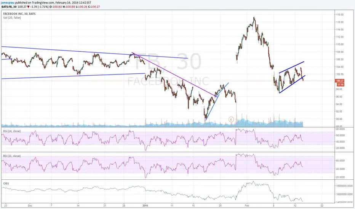Click the countdown timer label 17:16
The width and height of the screenshot is (355, 209).
(x=340, y=85)
